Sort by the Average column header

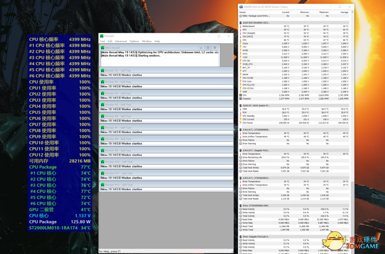tap(339, 12)
